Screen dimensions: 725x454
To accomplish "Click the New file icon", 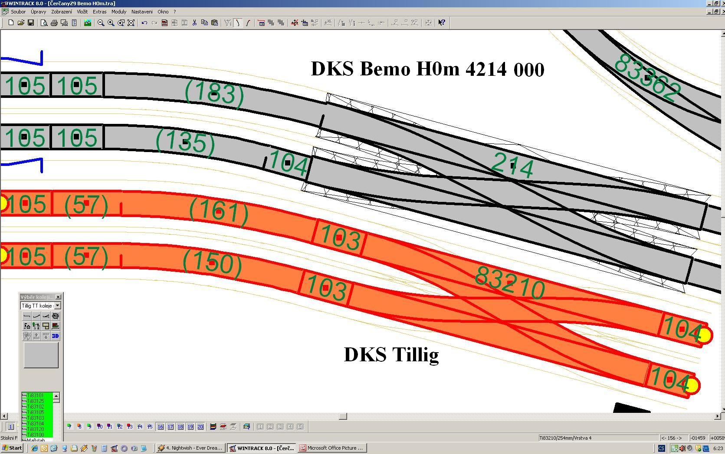I will pos(11,23).
